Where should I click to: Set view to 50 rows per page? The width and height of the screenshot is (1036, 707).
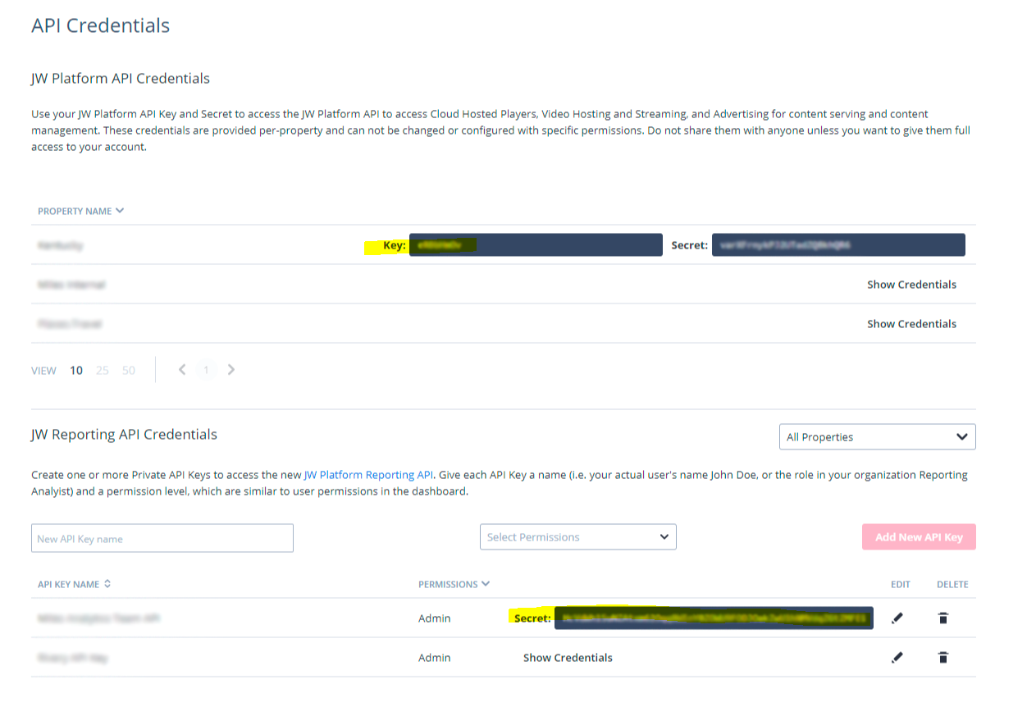tap(129, 371)
